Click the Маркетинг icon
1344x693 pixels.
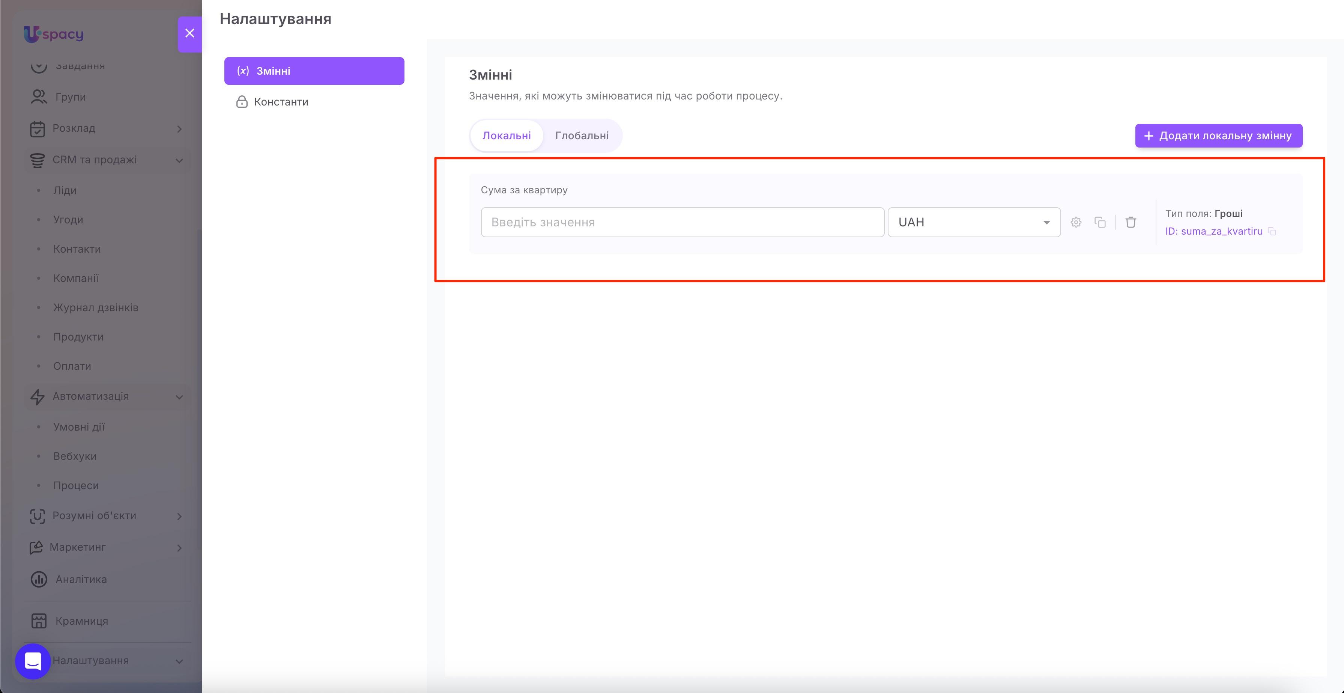click(x=36, y=547)
